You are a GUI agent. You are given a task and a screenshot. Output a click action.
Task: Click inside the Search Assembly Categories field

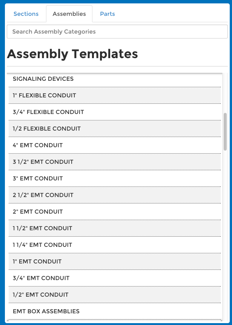(x=117, y=31)
